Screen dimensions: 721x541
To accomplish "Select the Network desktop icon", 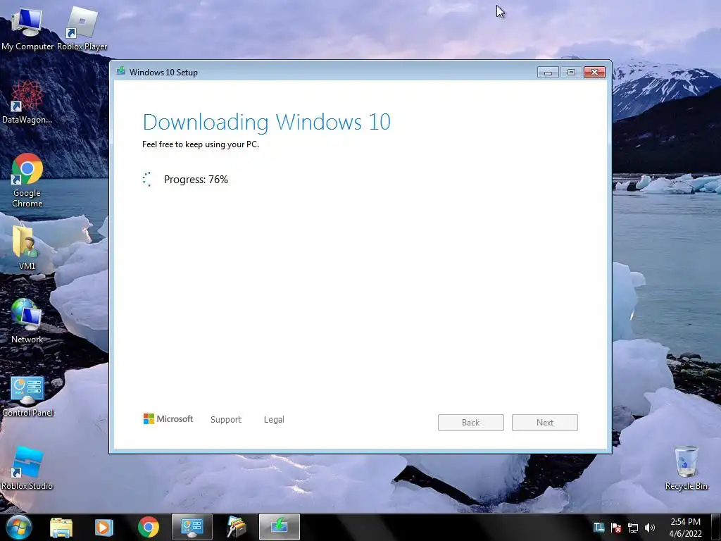I will click(27, 321).
